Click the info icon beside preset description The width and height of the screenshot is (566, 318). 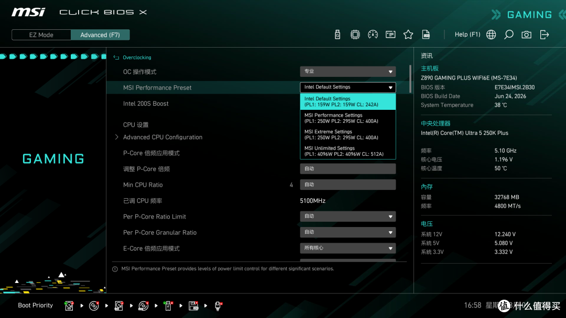click(x=115, y=269)
